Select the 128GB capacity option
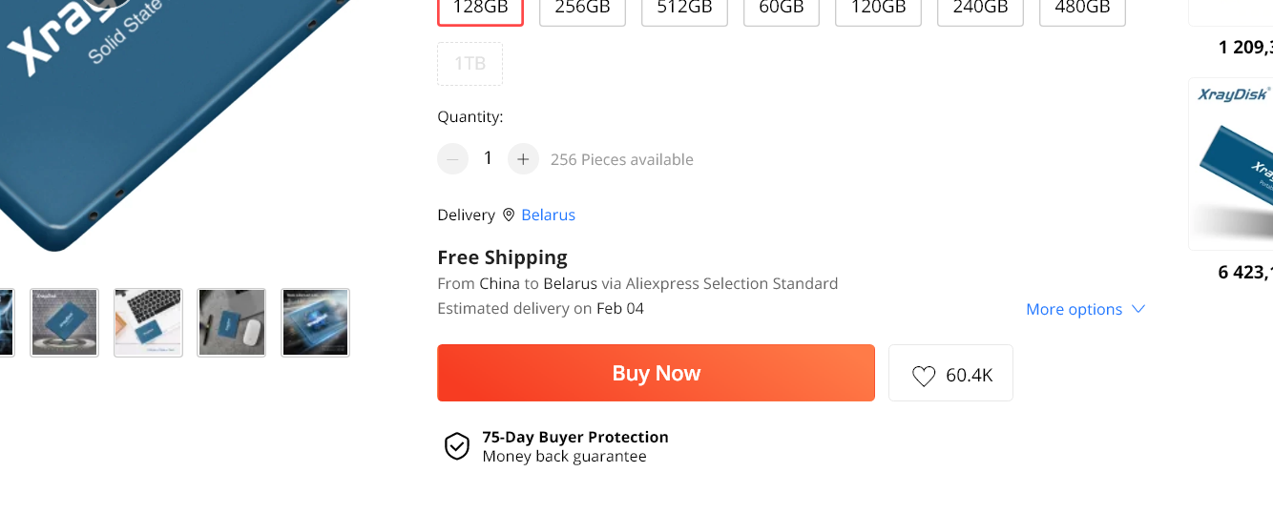 480,9
